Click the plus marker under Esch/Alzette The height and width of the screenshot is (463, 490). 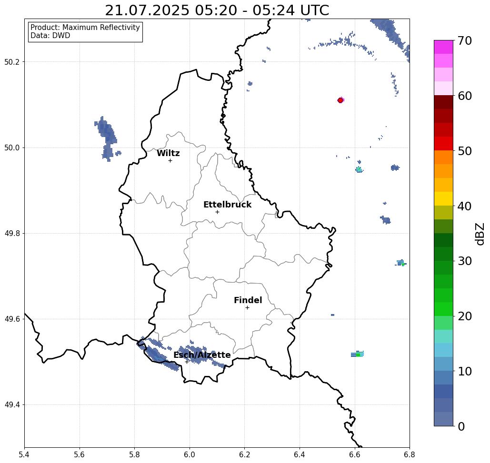187,362
